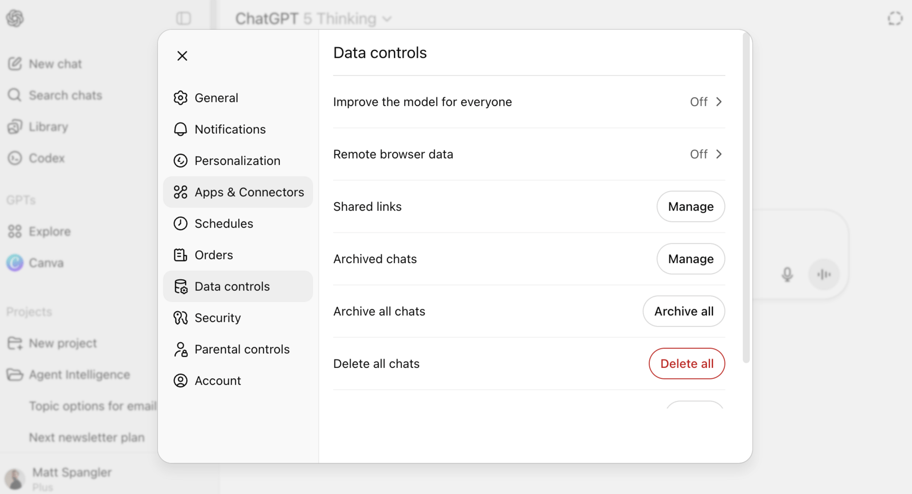This screenshot has height=494, width=912.
Task: Click the red Delete all button
Action: tap(687, 364)
